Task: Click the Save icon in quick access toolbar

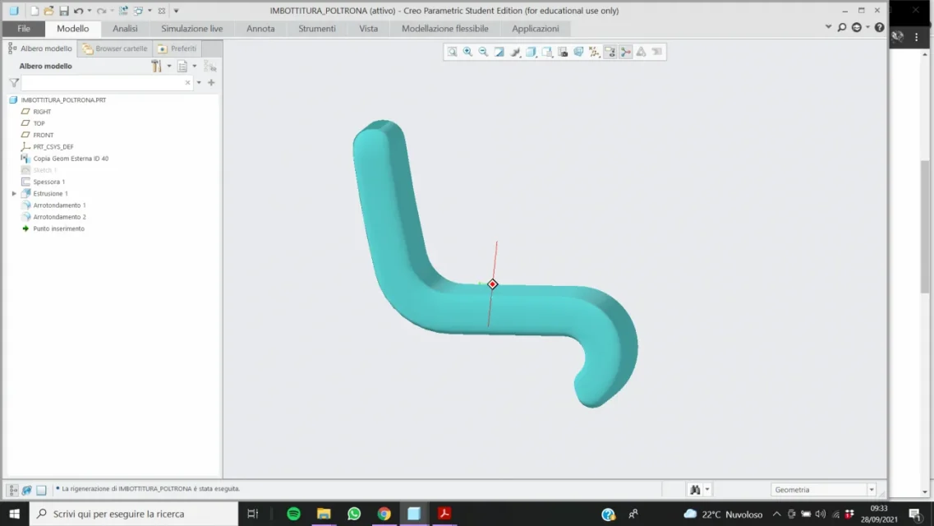Action: click(63, 11)
